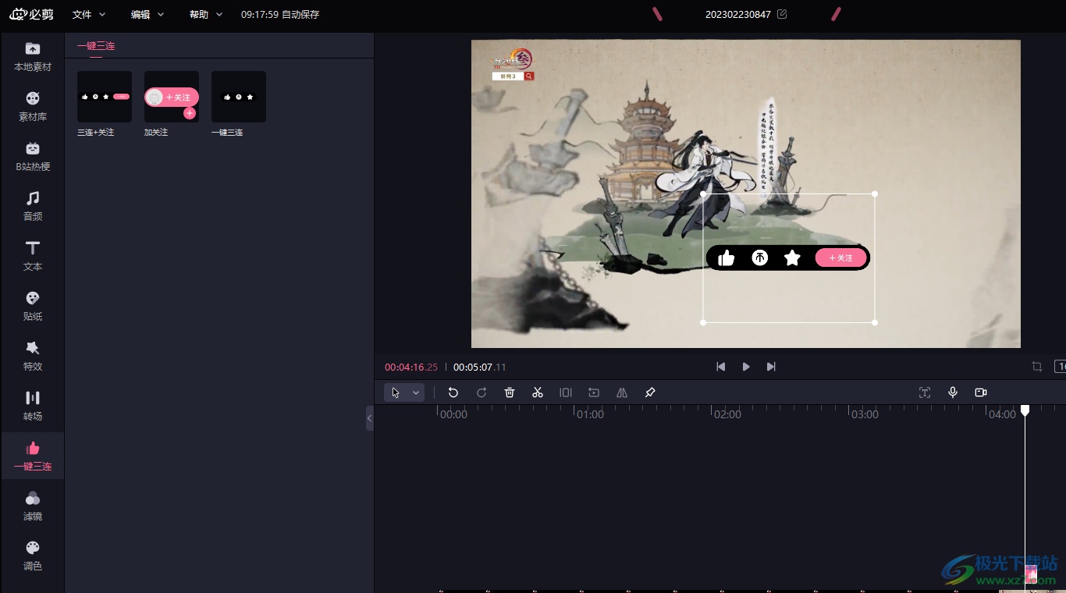The width and height of the screenshot is (1066, 593).
Task: Click the current time 00:04:16.25
Action: click(411, 368)
